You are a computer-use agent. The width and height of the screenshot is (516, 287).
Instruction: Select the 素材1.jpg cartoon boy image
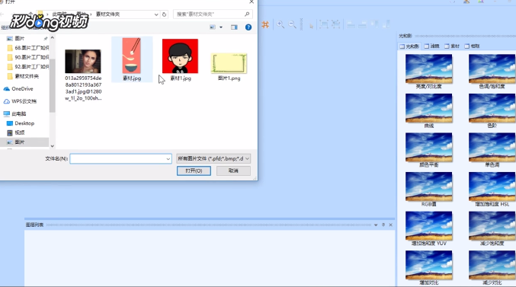coord(180,60)
